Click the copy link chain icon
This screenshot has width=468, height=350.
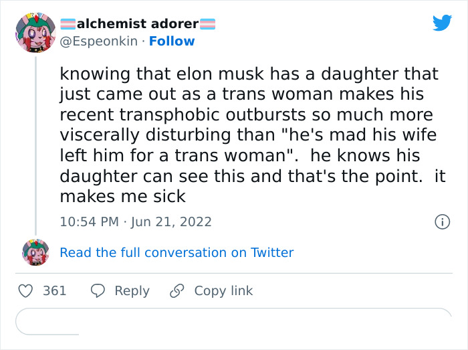[x=177, y=290]
